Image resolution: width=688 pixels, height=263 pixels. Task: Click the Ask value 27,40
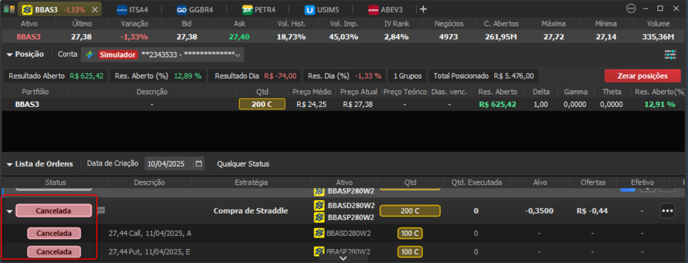pos(239,37)
